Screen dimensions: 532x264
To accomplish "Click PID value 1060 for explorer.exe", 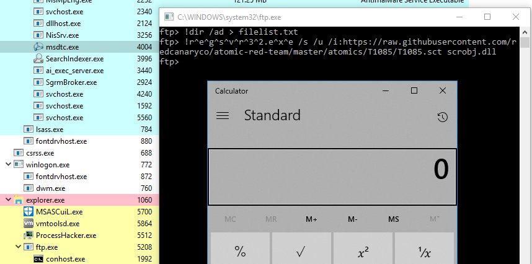I will (144, 200).
